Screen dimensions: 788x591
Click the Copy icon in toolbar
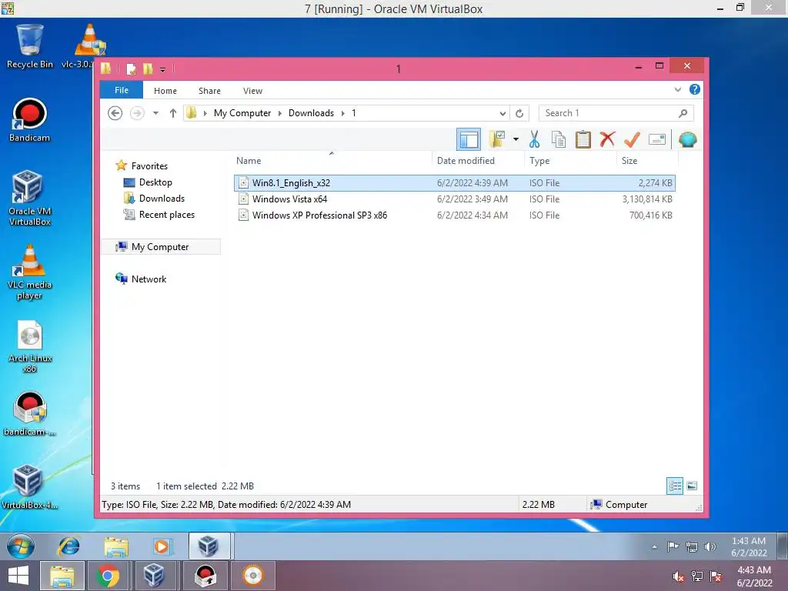(559, 139)
